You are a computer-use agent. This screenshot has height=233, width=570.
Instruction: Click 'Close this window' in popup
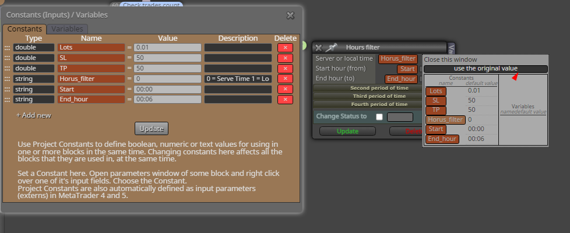coord(451,59)
